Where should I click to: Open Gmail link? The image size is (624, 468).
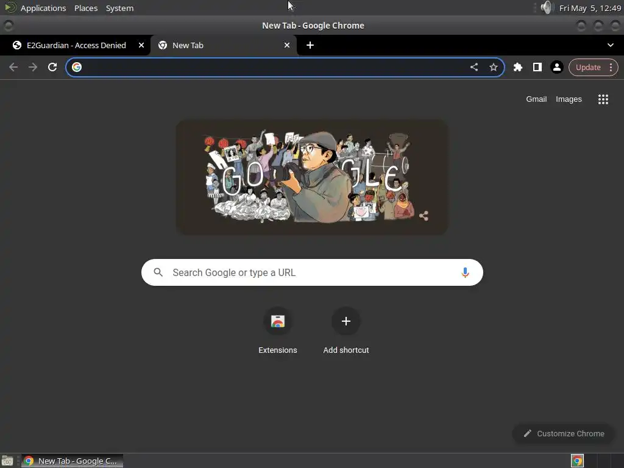click(536, 99)
